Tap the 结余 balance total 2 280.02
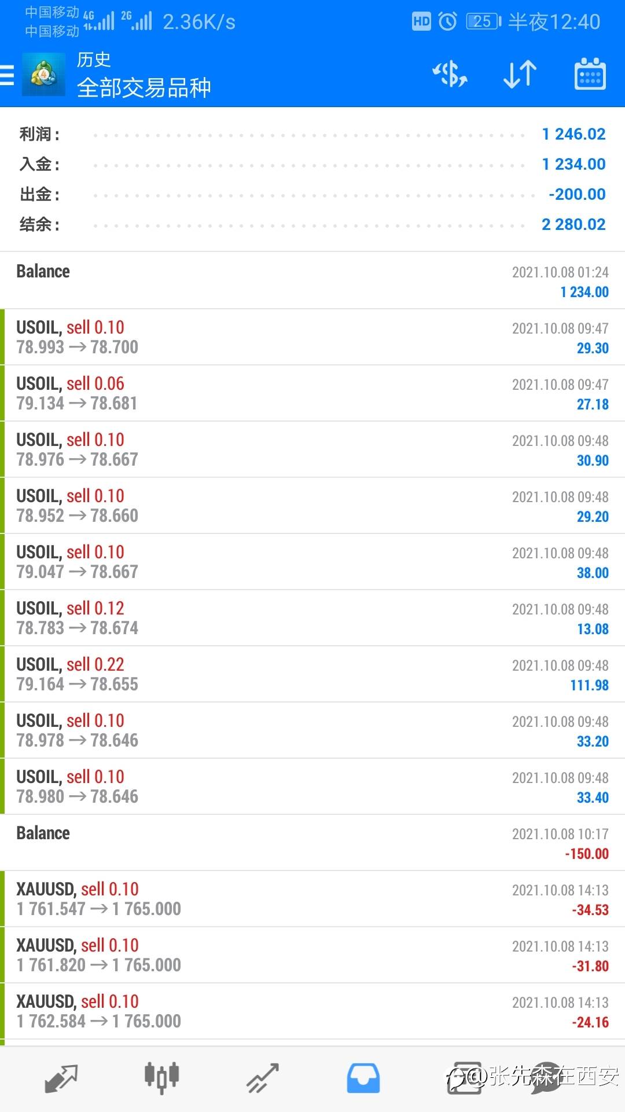625x1112 pixels. tap(573, 224)
